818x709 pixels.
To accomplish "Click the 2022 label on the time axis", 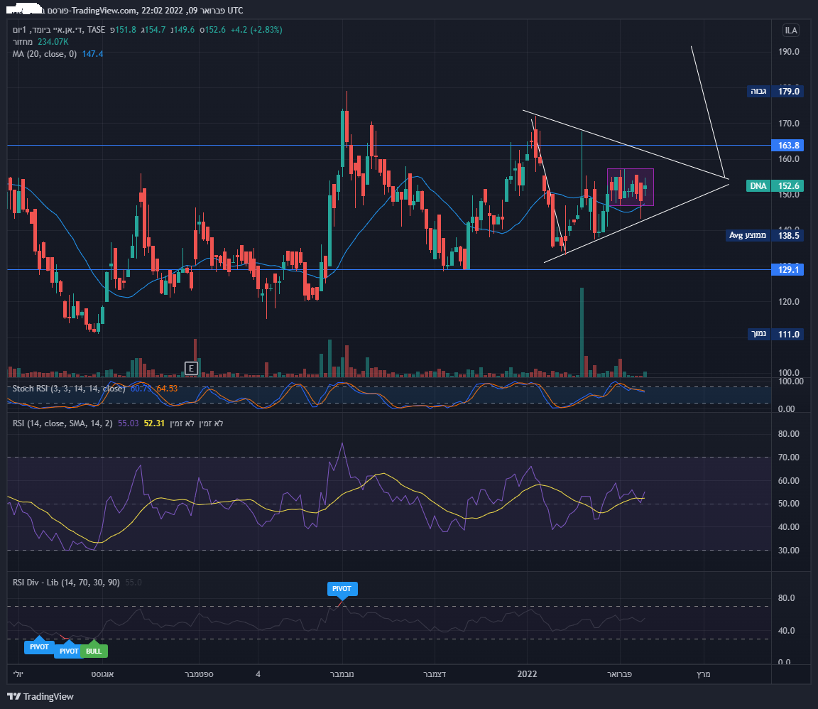I will point(527,674).
